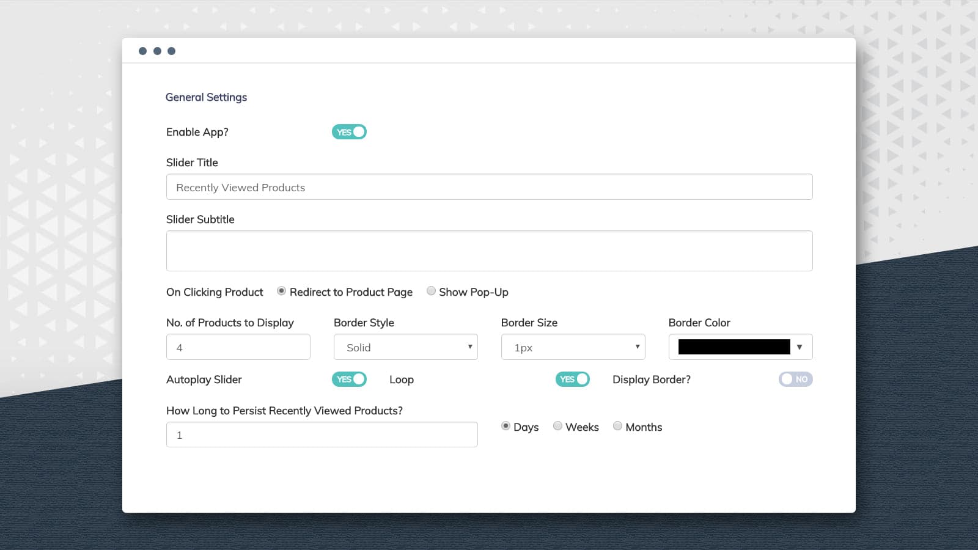Click the third window control dot
Image resolution: width=978 pixels, height=550 pixels.
click(x=172, y=51)
